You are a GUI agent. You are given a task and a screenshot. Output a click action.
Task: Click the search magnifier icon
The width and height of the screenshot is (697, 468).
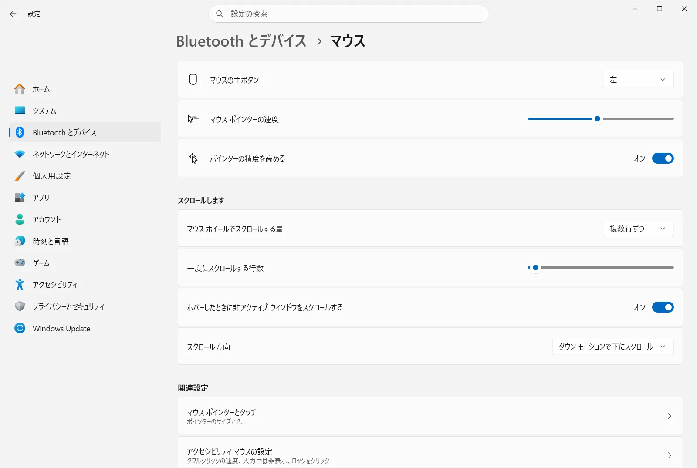click(x=220, y=14)
